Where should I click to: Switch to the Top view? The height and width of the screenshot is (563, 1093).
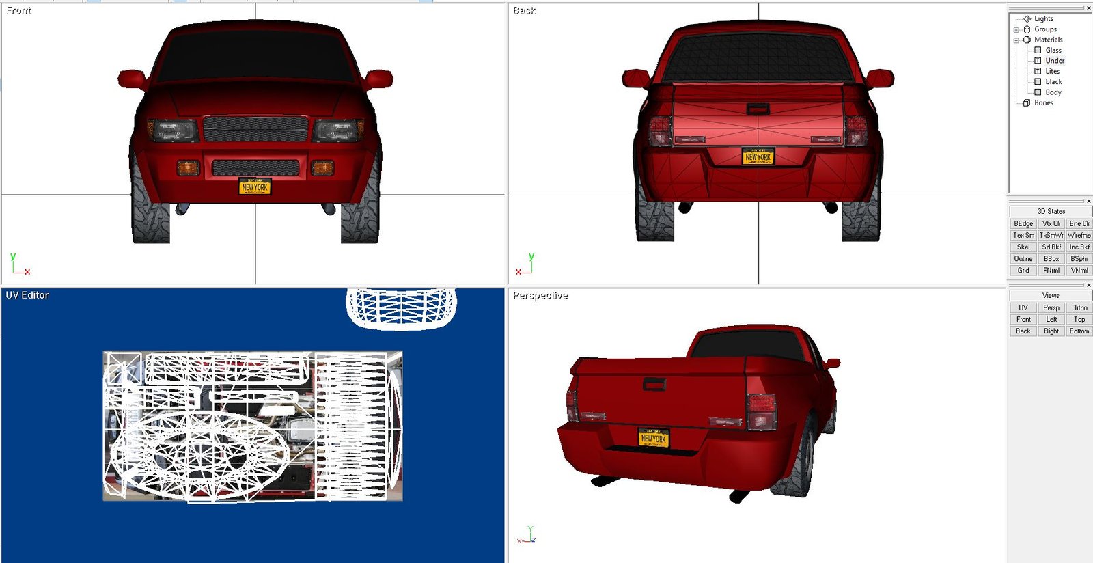(1079, 320)
